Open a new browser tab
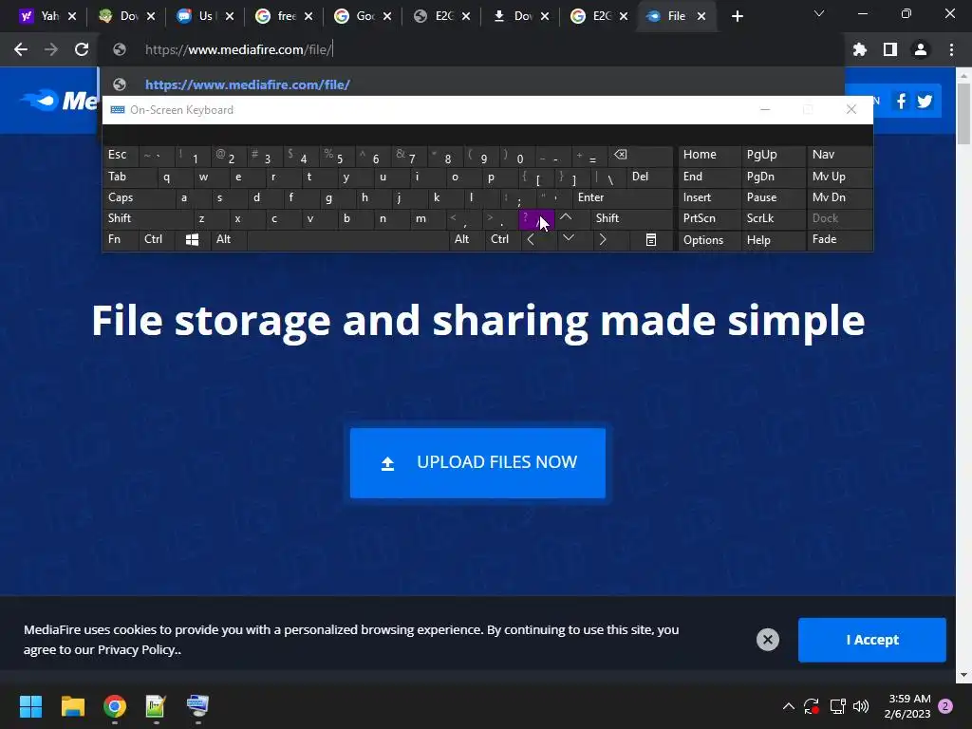The width and height of the screenshot is (972, 729). [x=737, y=17]
